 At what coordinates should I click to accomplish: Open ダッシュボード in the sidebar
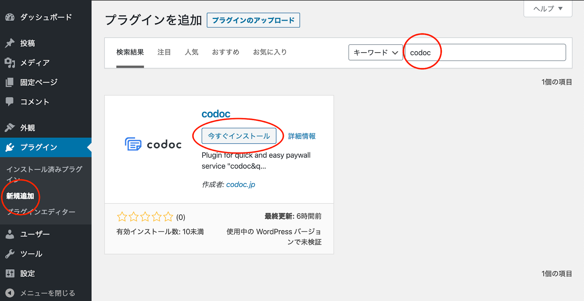tap(46, 17)
